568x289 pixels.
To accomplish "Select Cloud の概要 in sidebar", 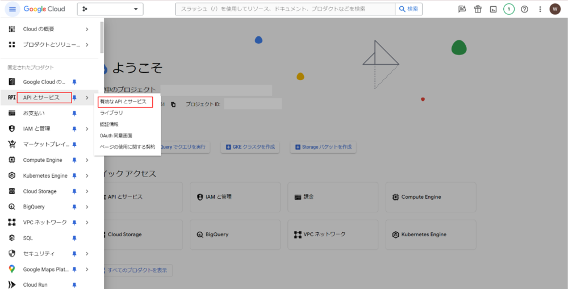I will pyautogui.click(x=39, y=29).
